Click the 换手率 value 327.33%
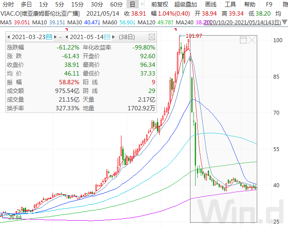 click(67, 108)
